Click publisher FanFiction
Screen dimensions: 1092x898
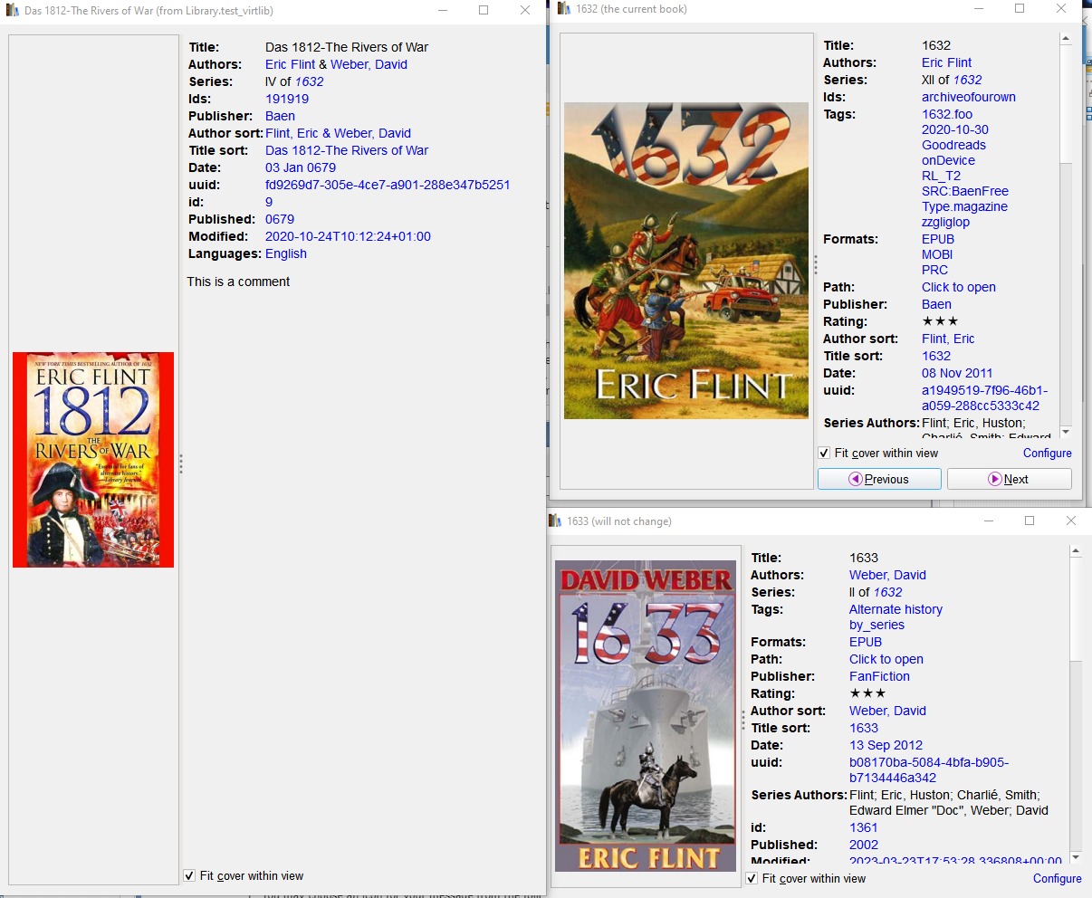click(879, 676)
